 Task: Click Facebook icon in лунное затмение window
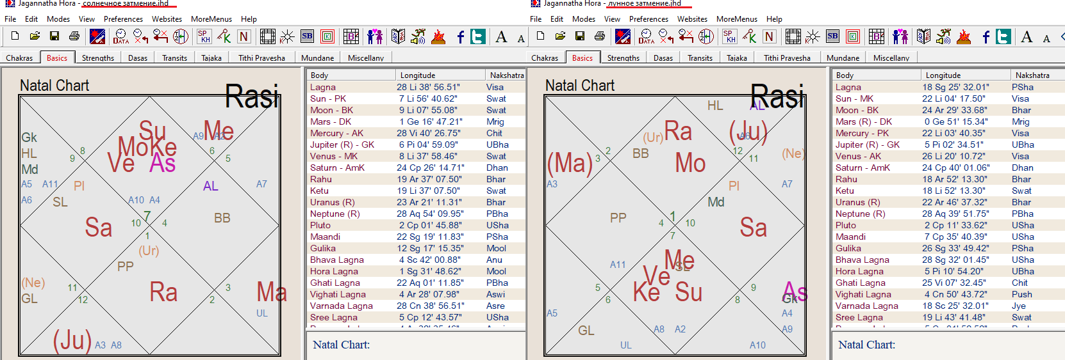pos(986,36)
